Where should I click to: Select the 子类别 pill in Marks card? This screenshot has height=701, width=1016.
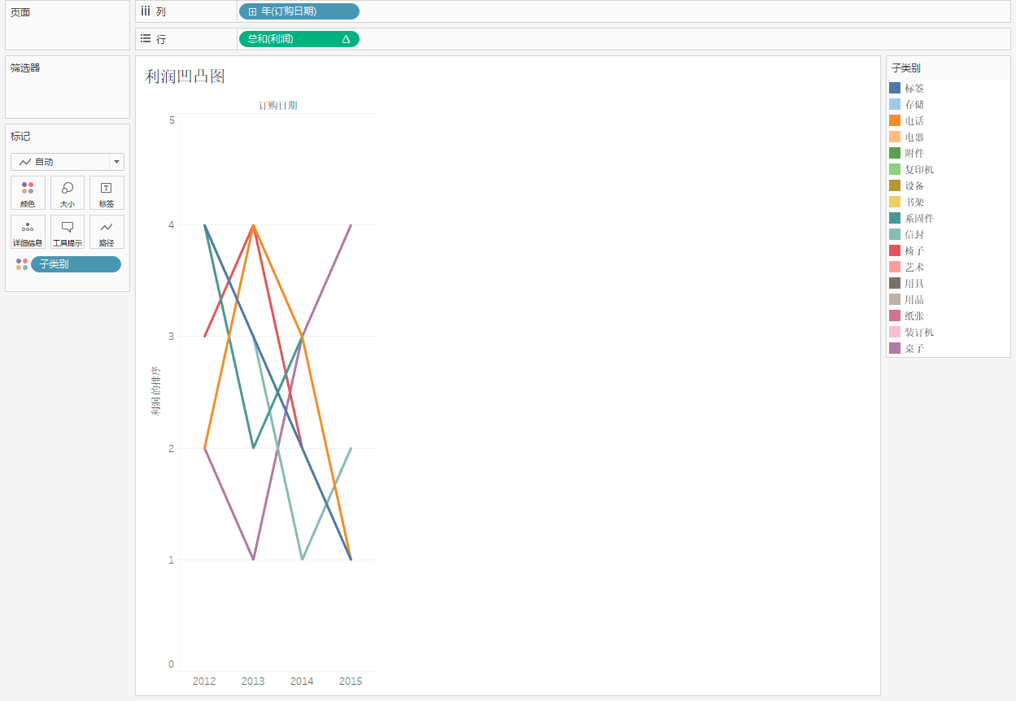coord(76,264)
